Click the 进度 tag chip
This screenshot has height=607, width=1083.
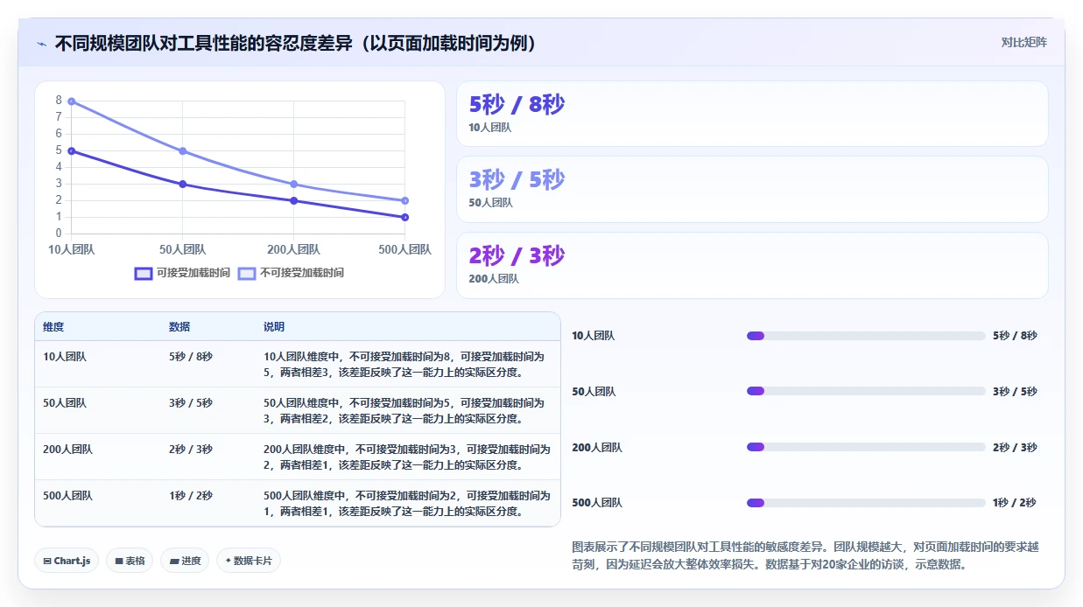tap(185, 561)
